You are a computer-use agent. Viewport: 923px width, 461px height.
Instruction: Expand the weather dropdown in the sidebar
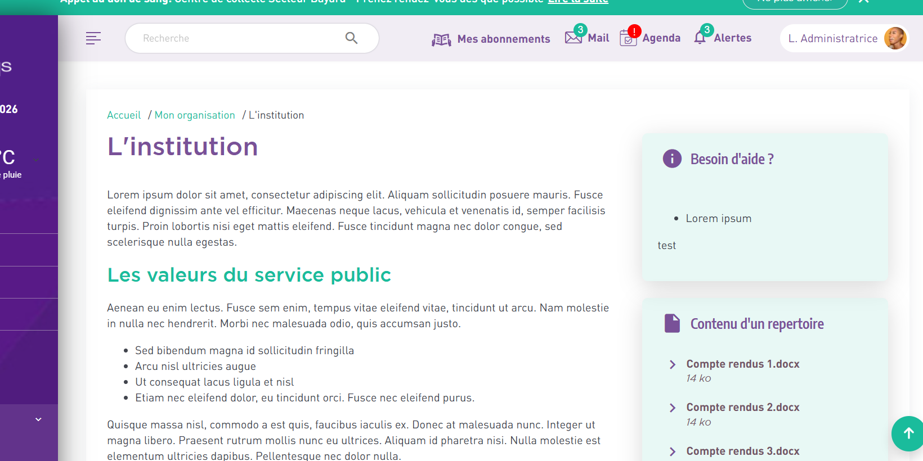[x=37, y=160]
